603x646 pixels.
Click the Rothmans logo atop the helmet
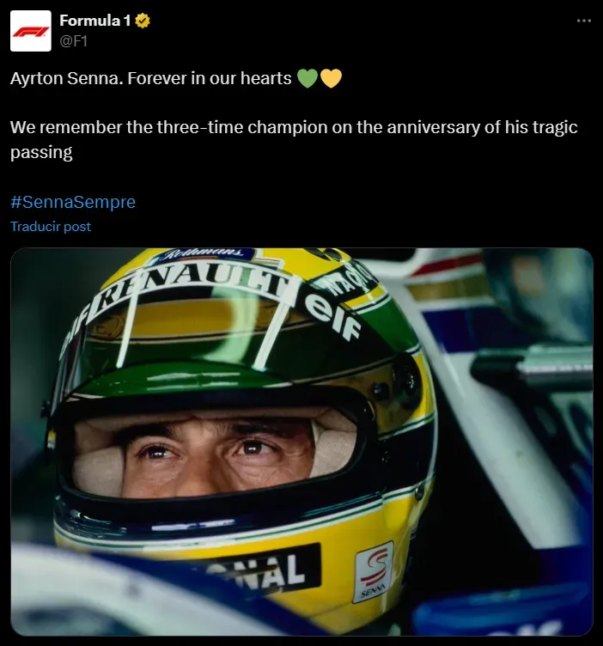coord(204,254)
